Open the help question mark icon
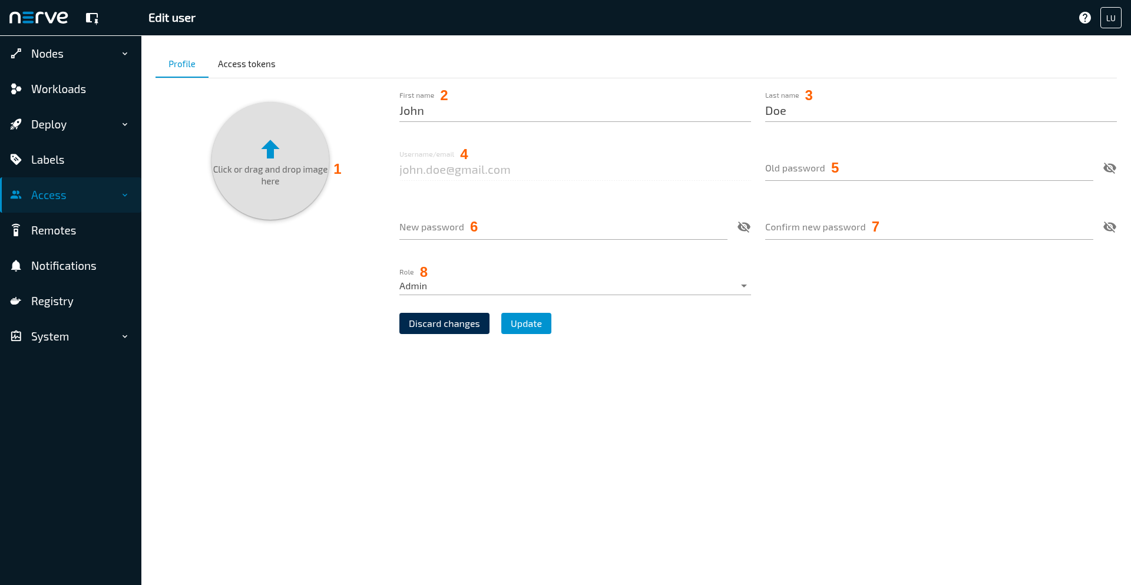Image resolution: width=1131 pixels, height=585 pixels. tap(1084, 18)
